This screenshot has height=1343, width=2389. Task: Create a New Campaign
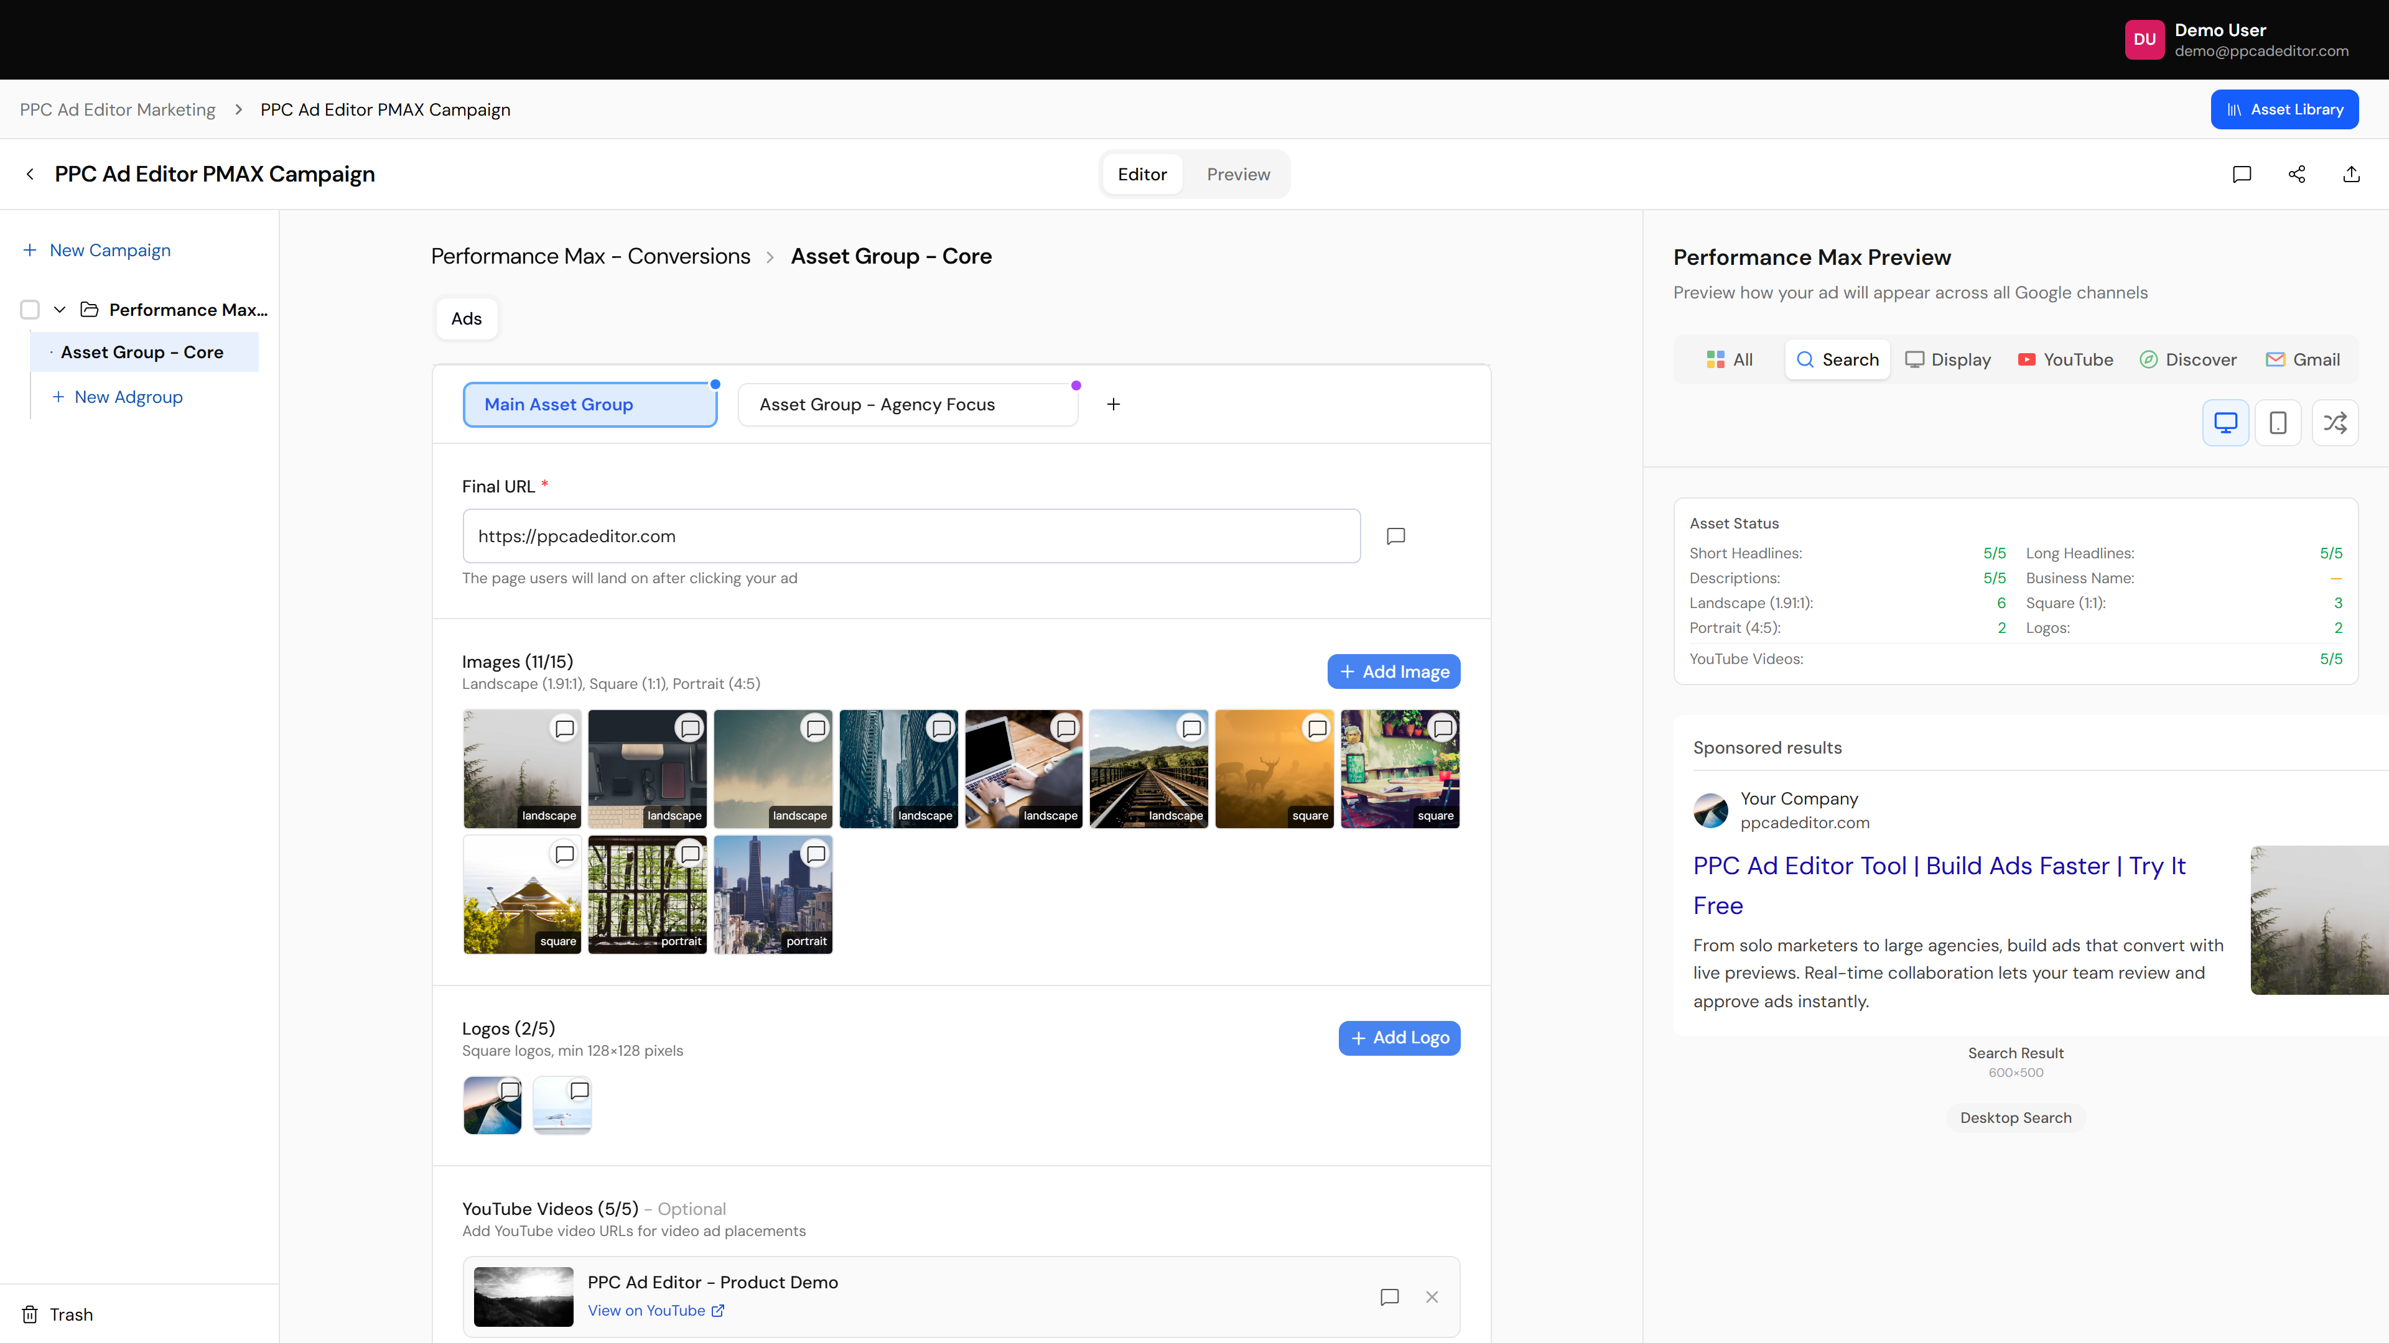[98, 250]
